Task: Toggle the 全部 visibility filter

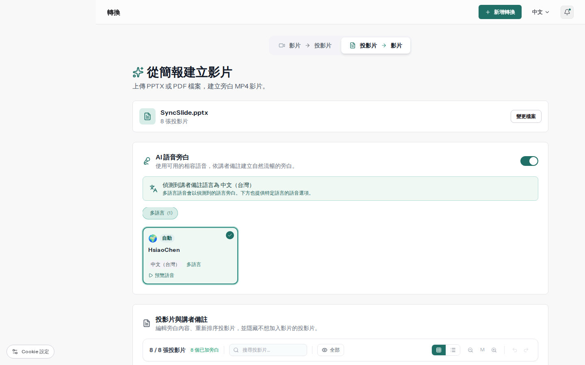Action: (331, 350)
